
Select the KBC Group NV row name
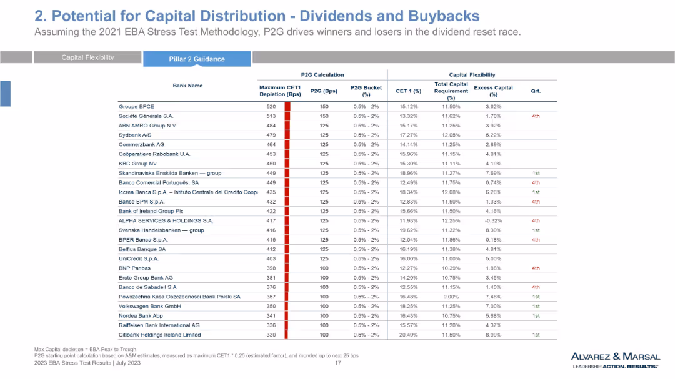pyautogui.click(x=137, y=164)
